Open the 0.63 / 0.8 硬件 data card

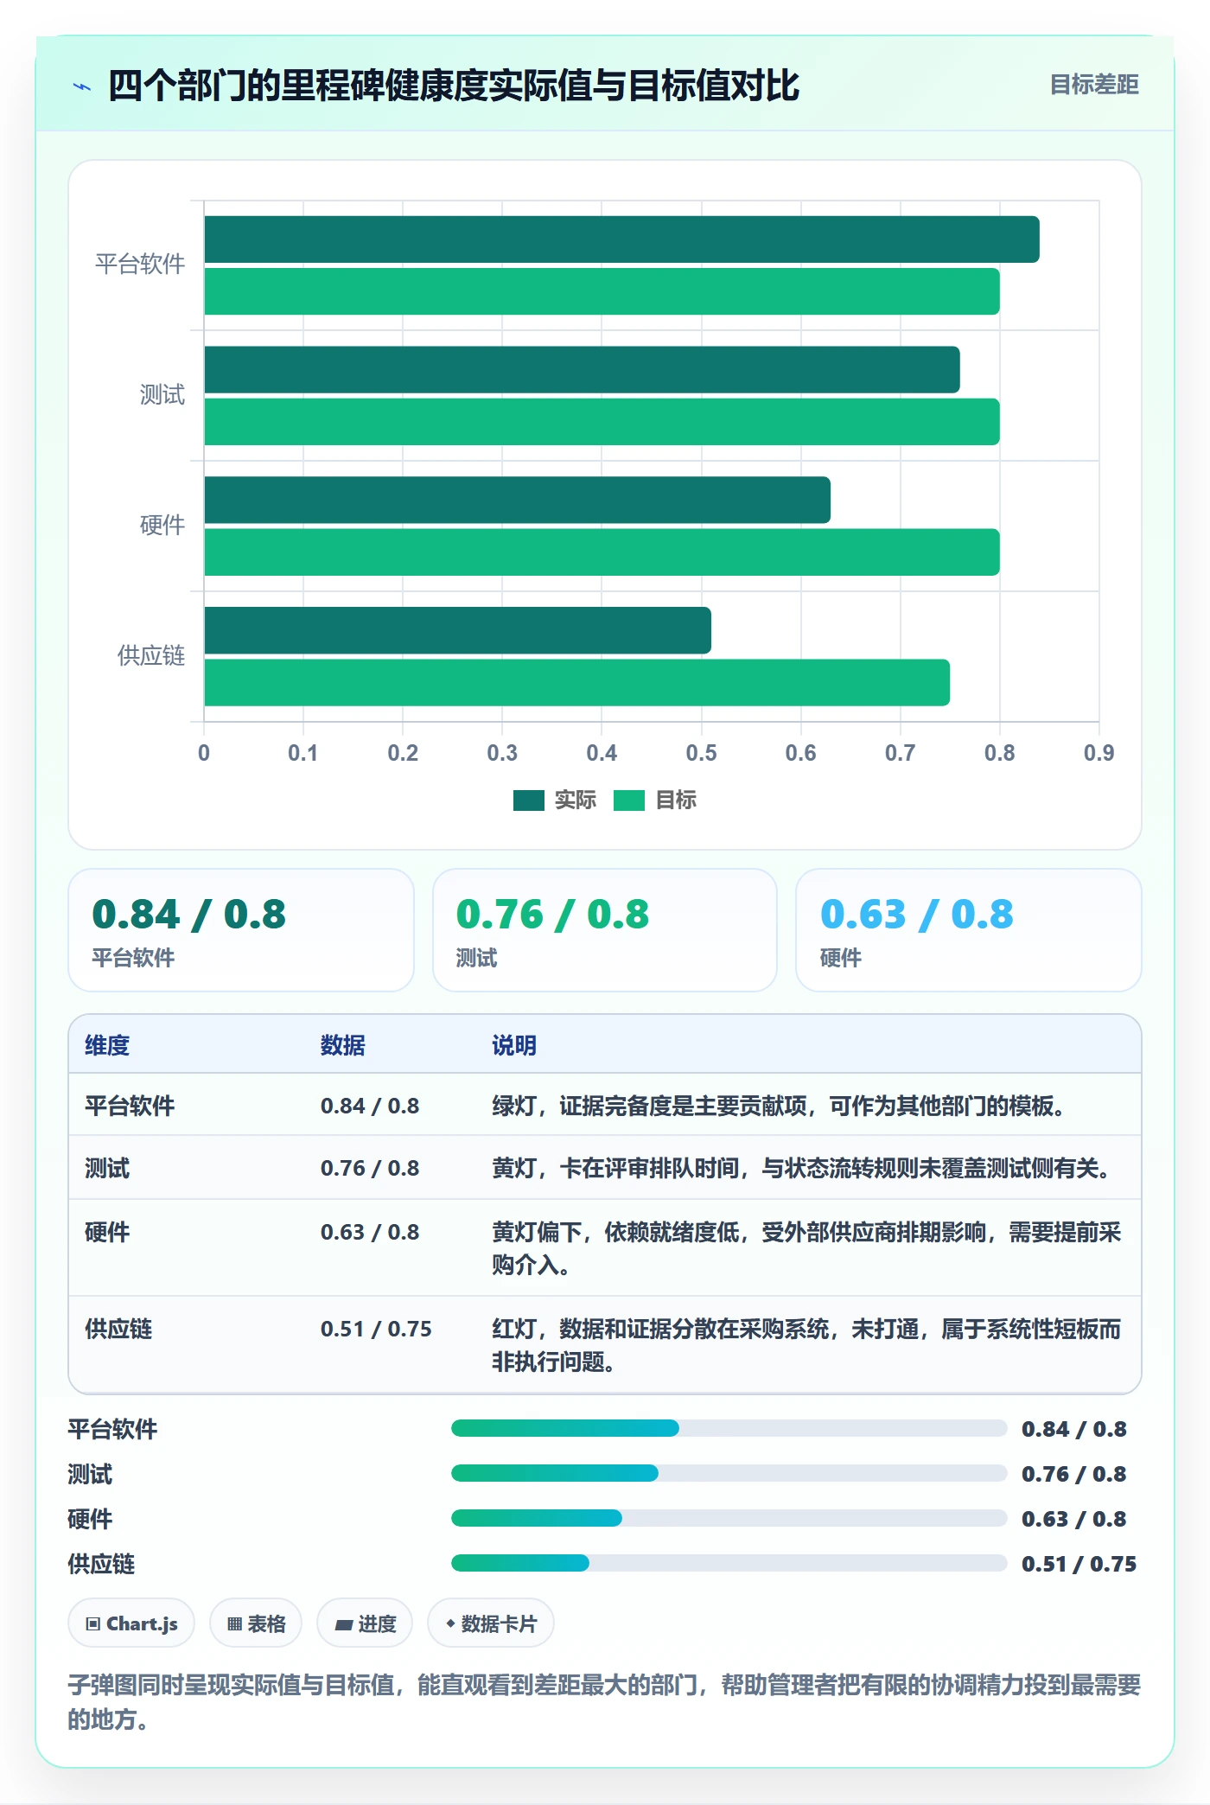coord(969,930)
